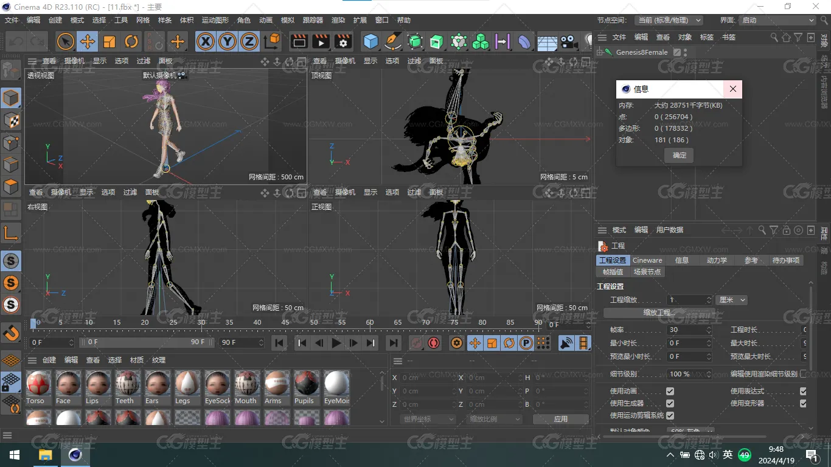Go to the animation end
Viewport: 831px width, 467px height.
(x=394, y=343)
